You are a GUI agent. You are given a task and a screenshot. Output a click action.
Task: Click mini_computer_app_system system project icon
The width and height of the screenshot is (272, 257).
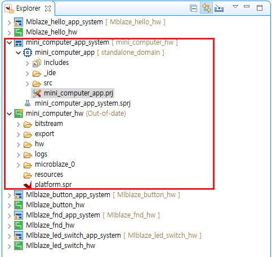tap(19, 42)
